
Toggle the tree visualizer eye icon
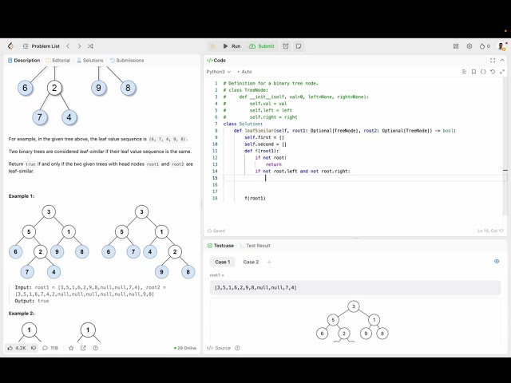coord(497,261)
